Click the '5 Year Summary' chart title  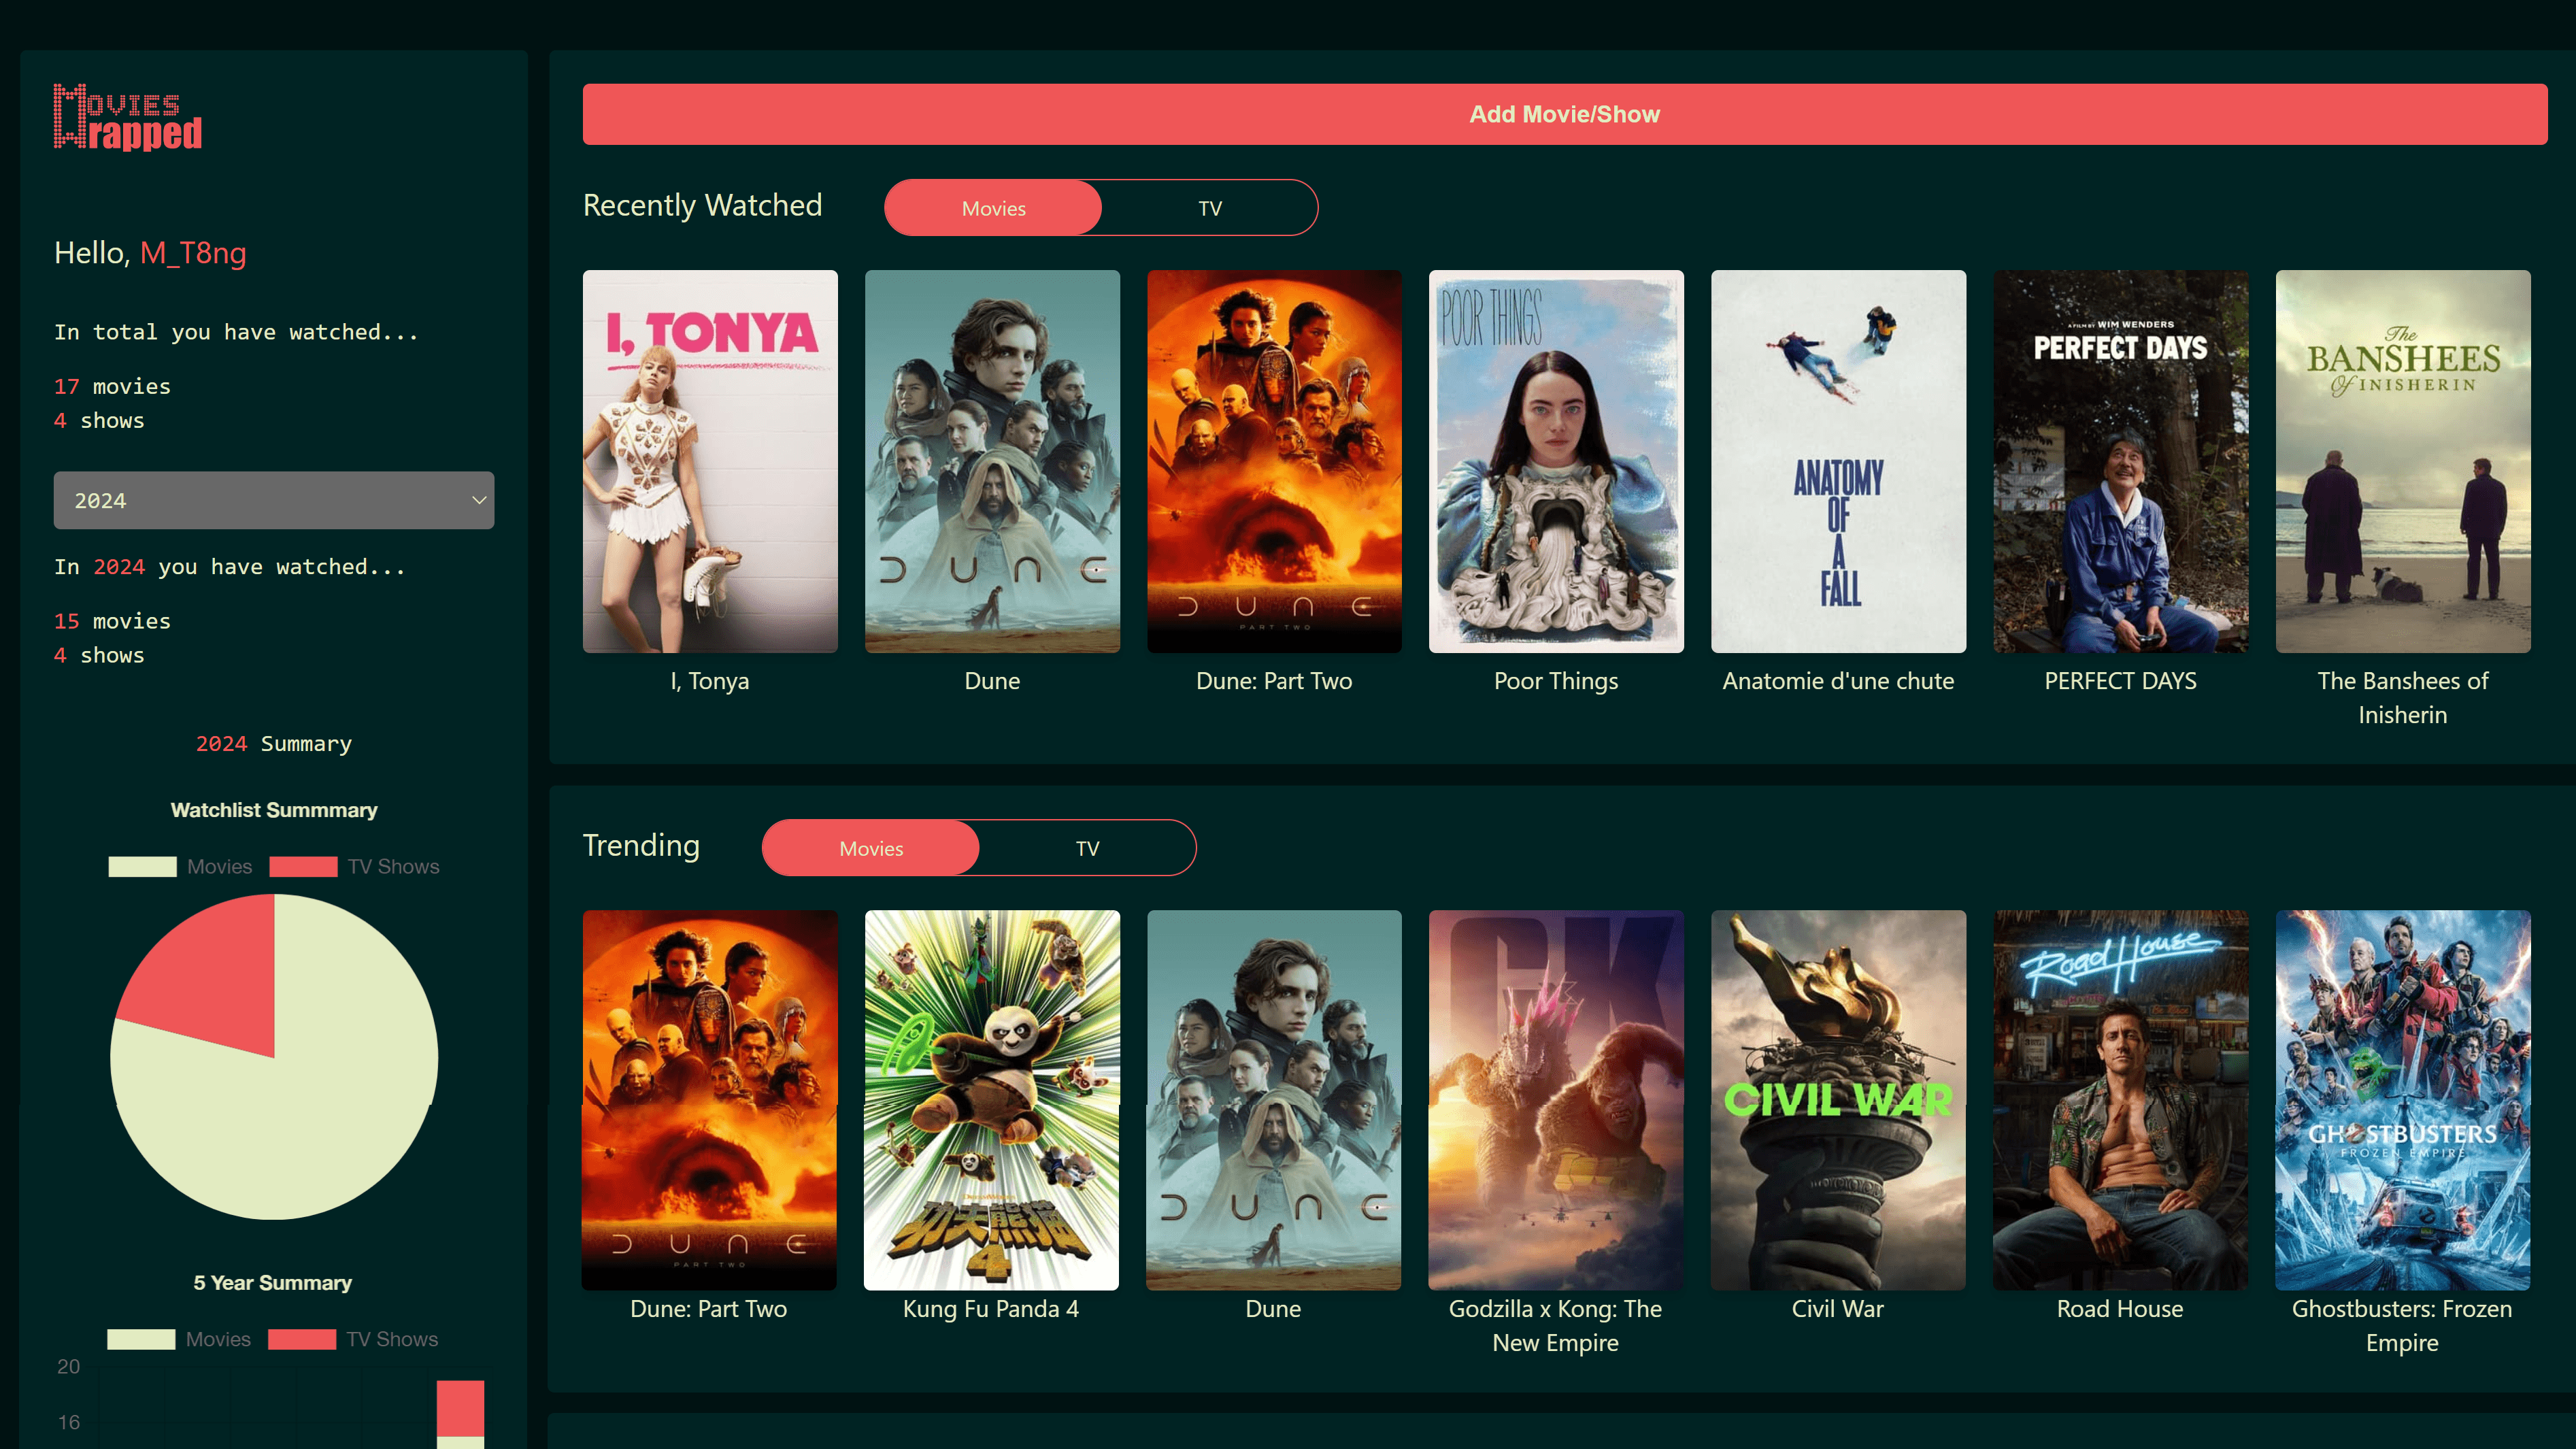273,1283
